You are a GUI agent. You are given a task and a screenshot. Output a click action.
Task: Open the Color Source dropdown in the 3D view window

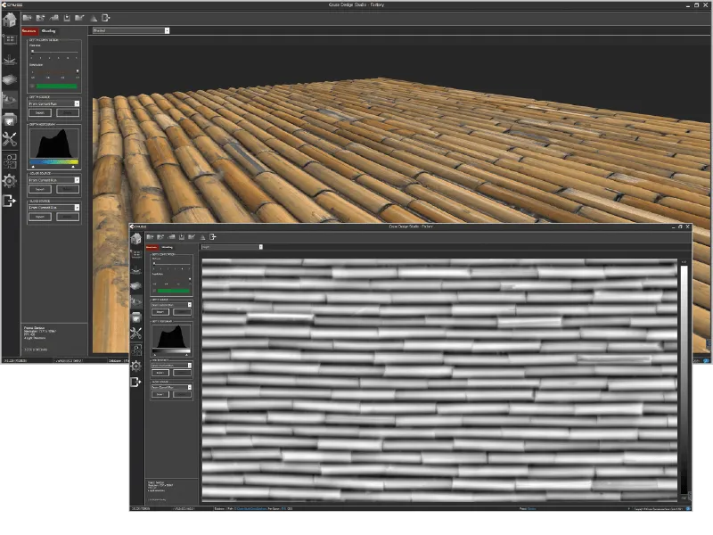(53, 180)
